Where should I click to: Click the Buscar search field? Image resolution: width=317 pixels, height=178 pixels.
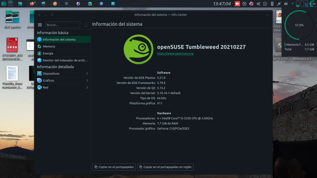coord(63,25)
